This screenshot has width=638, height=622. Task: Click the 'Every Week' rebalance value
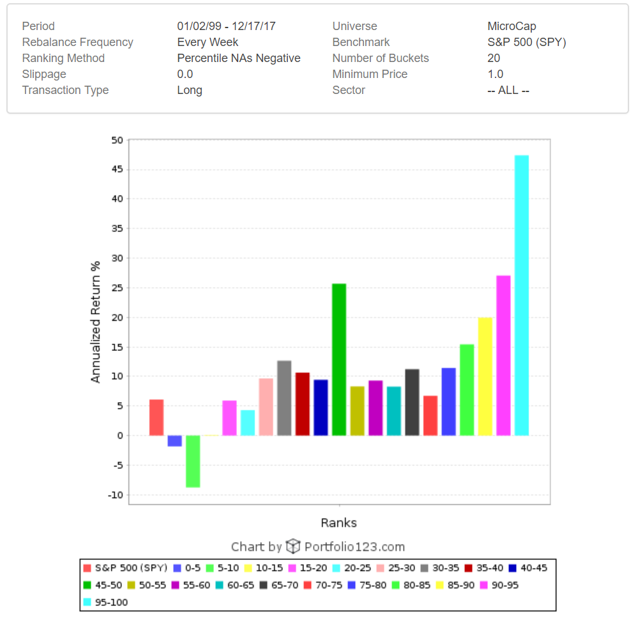click(x=208, y=42)
